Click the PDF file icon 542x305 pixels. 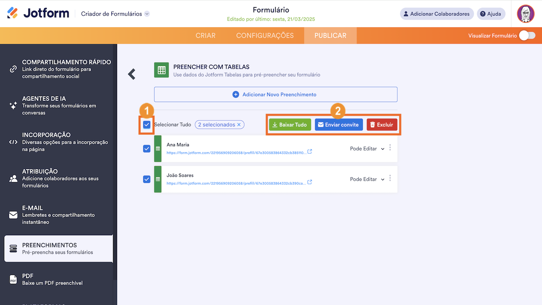coord(13,279)
